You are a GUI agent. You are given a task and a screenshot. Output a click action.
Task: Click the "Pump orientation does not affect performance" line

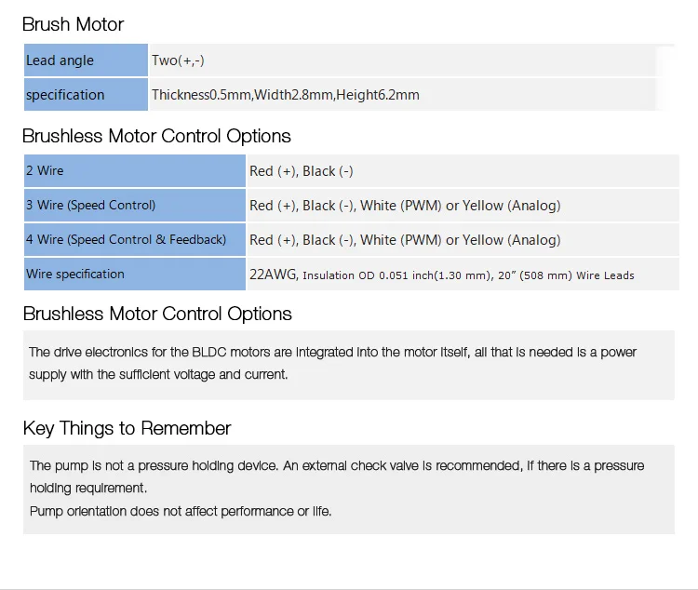[x=180, y=511]
